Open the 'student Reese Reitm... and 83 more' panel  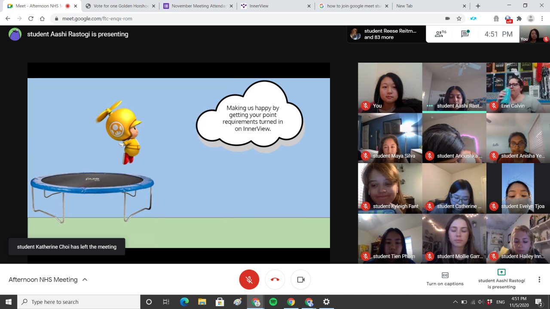[386, 34]
